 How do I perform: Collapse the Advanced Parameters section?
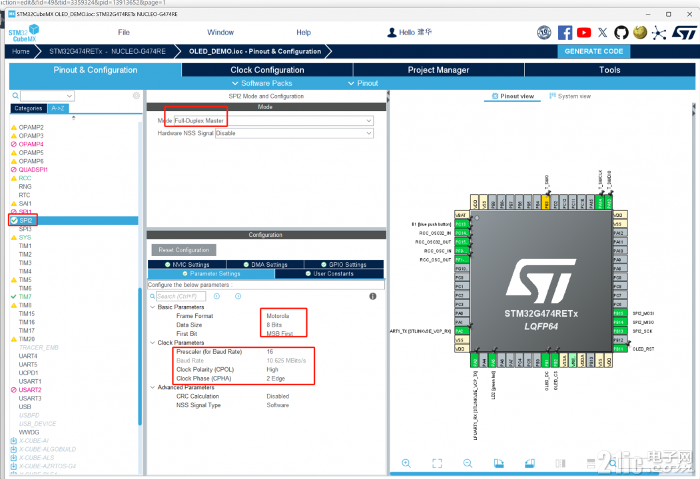click(153, 387)
